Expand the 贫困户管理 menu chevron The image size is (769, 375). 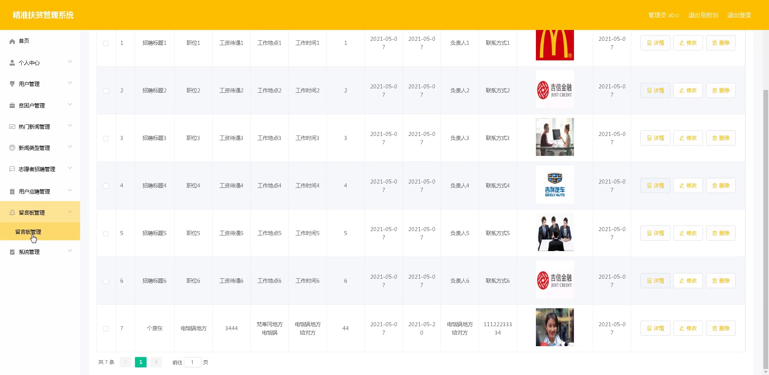click(70, 104)
